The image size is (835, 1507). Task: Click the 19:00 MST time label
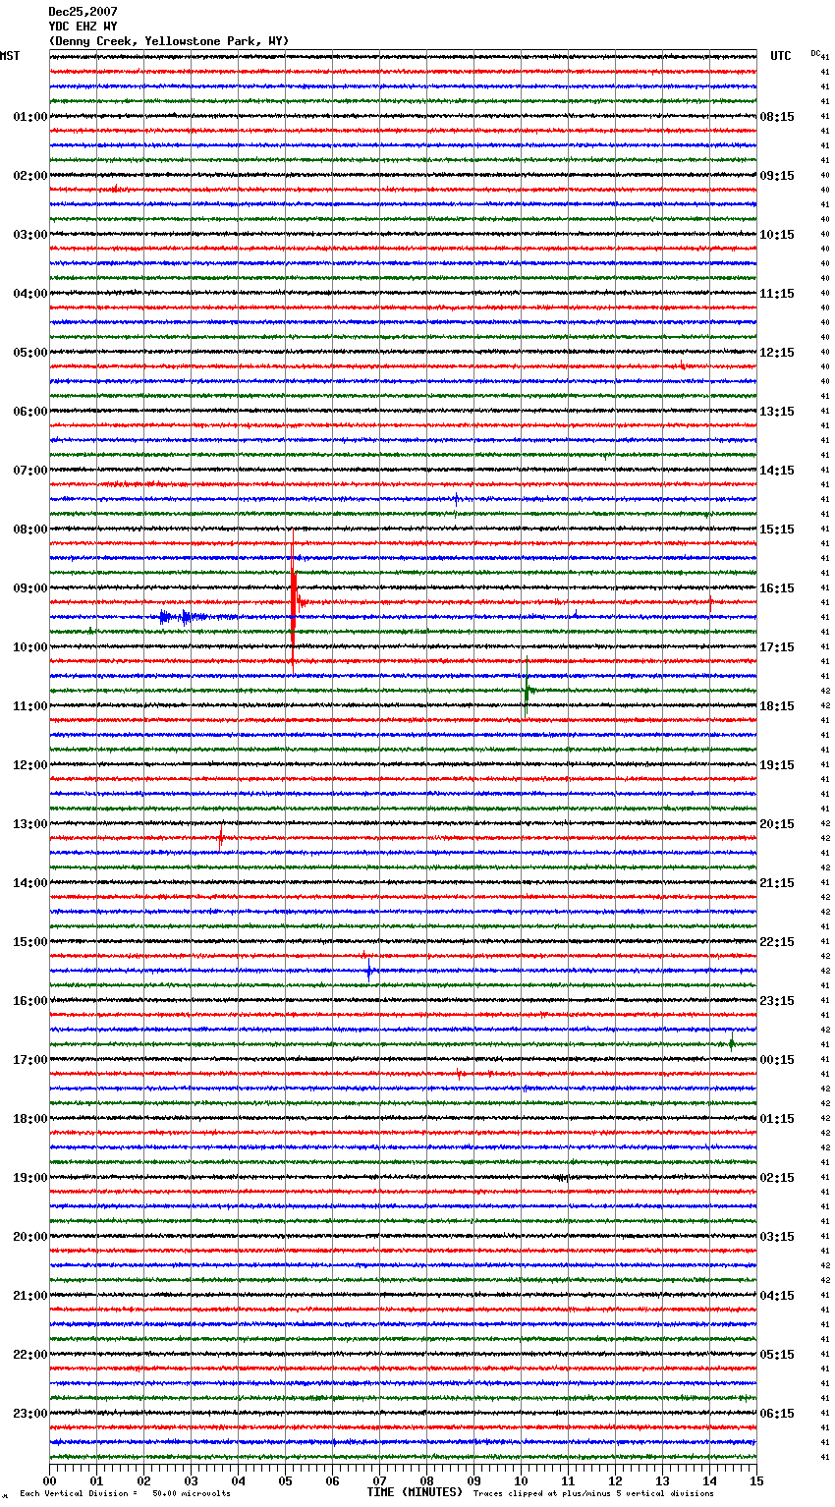click(x=29, y=1178)
